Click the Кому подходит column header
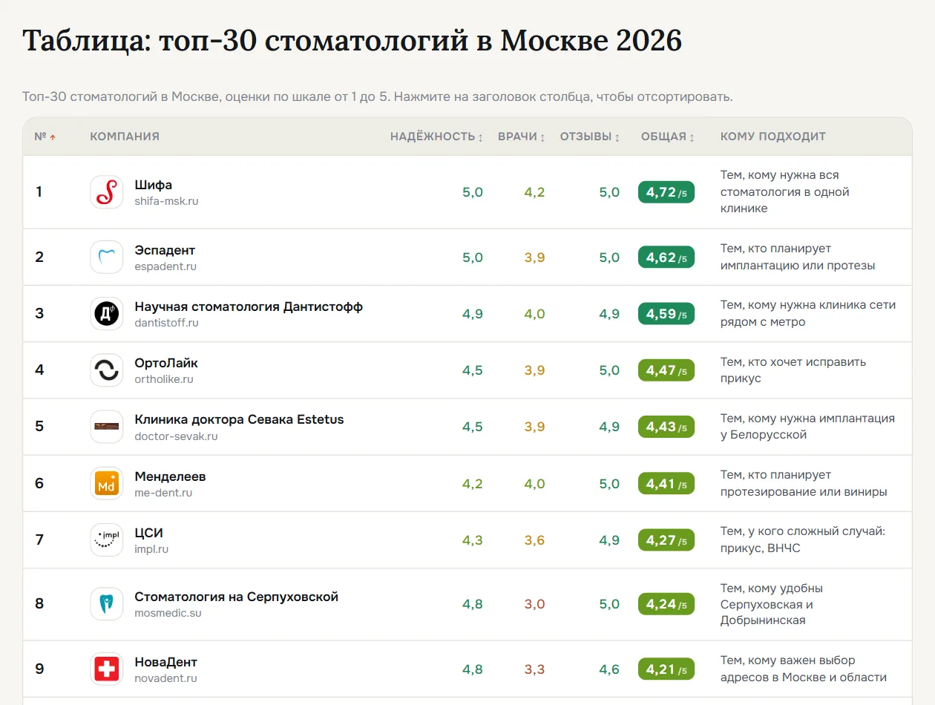The width and height of the screenshot is (935, 705). pyautogui.click(x=773, y=137)
